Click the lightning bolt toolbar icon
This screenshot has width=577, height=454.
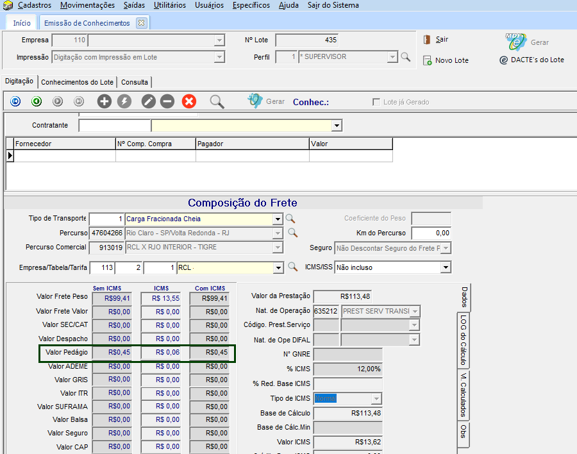(x=124, y=101)
